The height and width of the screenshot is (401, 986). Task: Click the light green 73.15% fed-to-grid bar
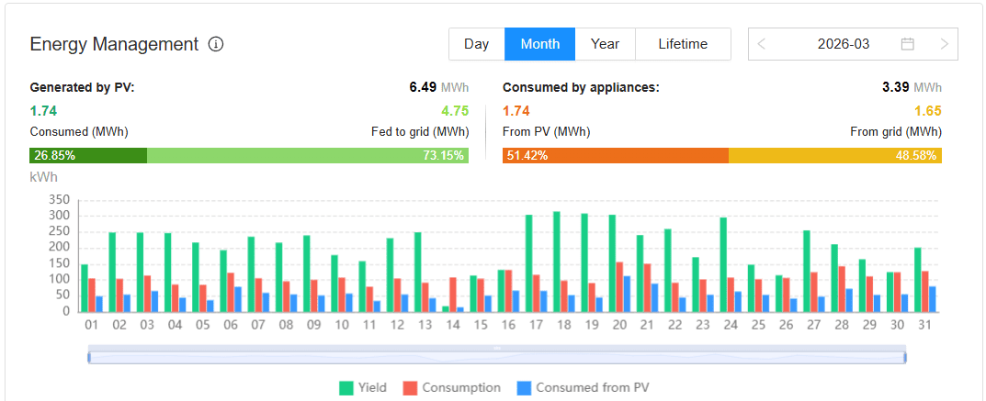308,156
